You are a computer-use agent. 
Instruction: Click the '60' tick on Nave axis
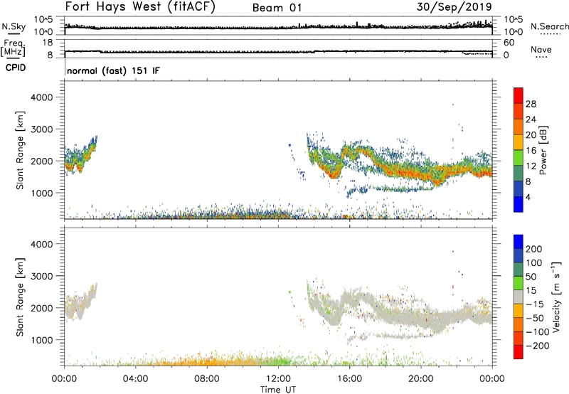509,43
